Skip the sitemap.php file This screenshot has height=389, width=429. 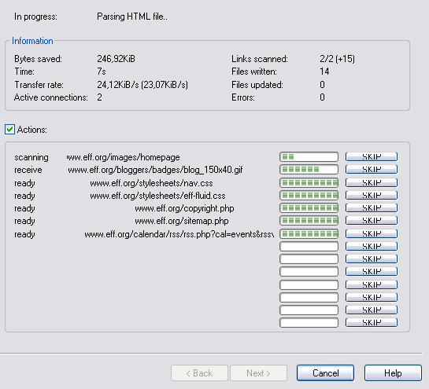[372, 220]
